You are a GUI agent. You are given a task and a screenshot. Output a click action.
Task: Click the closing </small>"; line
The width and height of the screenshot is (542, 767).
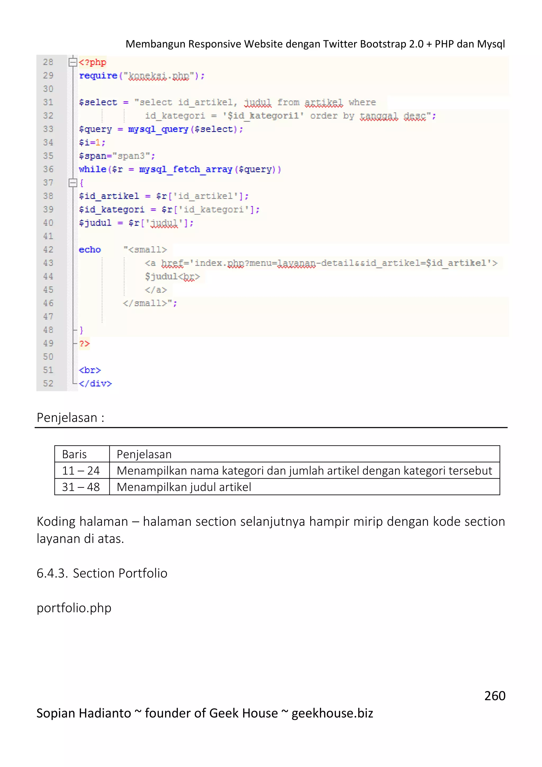pyautogui.click(x=150, y=303)
